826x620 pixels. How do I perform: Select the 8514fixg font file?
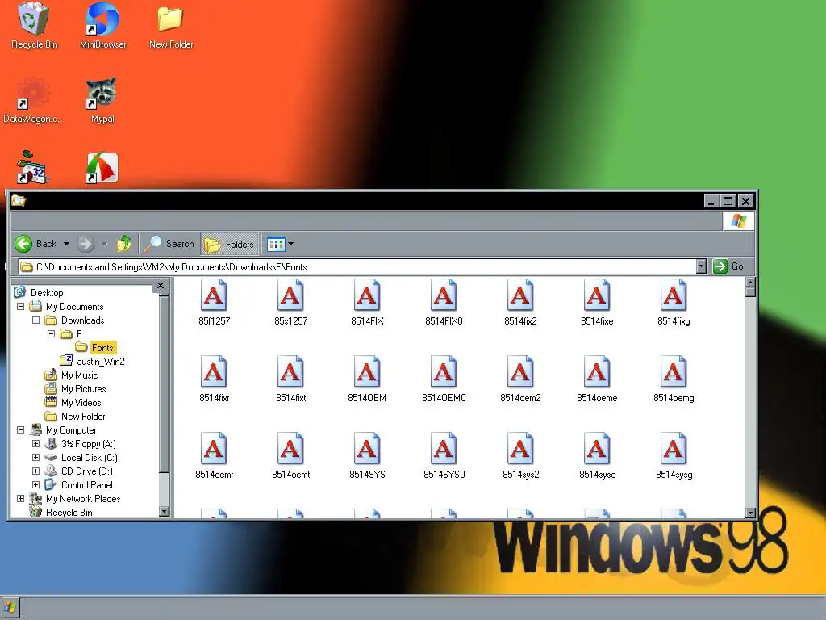[x=674, y=302]
